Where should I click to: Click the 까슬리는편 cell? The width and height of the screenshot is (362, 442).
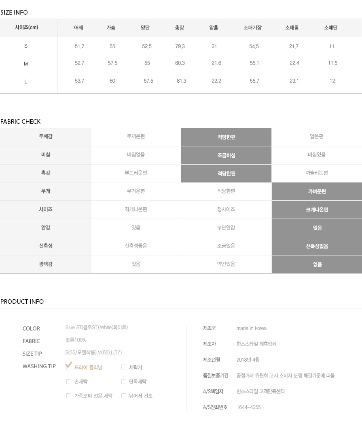317,173
